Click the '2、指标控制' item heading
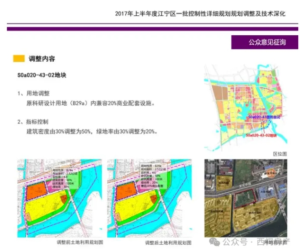The width and height of the screenshot is (300, 252). 34,122
